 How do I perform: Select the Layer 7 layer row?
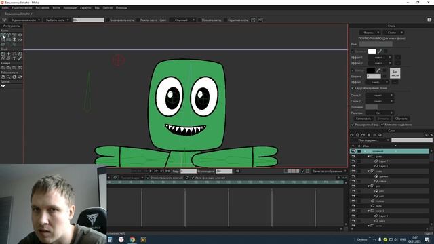click(x=390, y=161)
